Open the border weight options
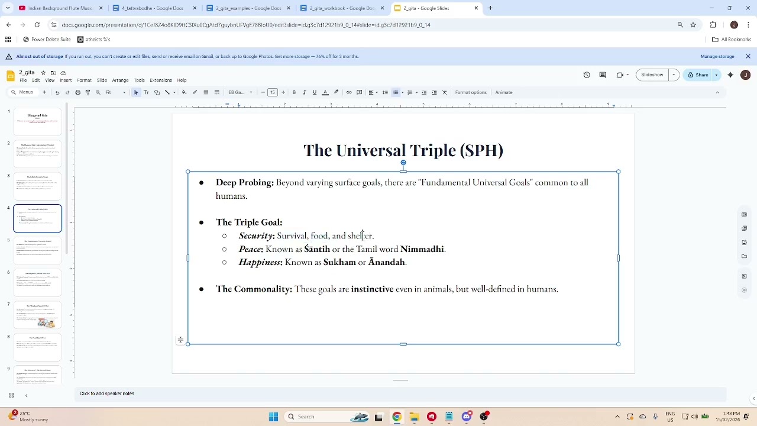757x426 pixels. pyautogui.click(x=206, y=92)
